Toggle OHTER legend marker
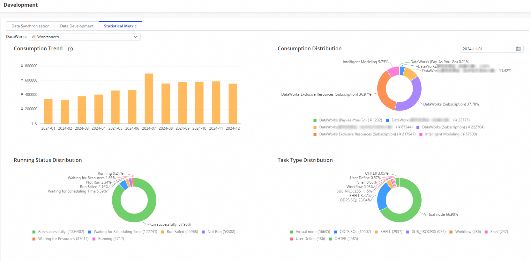This screenshot has height=261, width=531. click(330, 239)
